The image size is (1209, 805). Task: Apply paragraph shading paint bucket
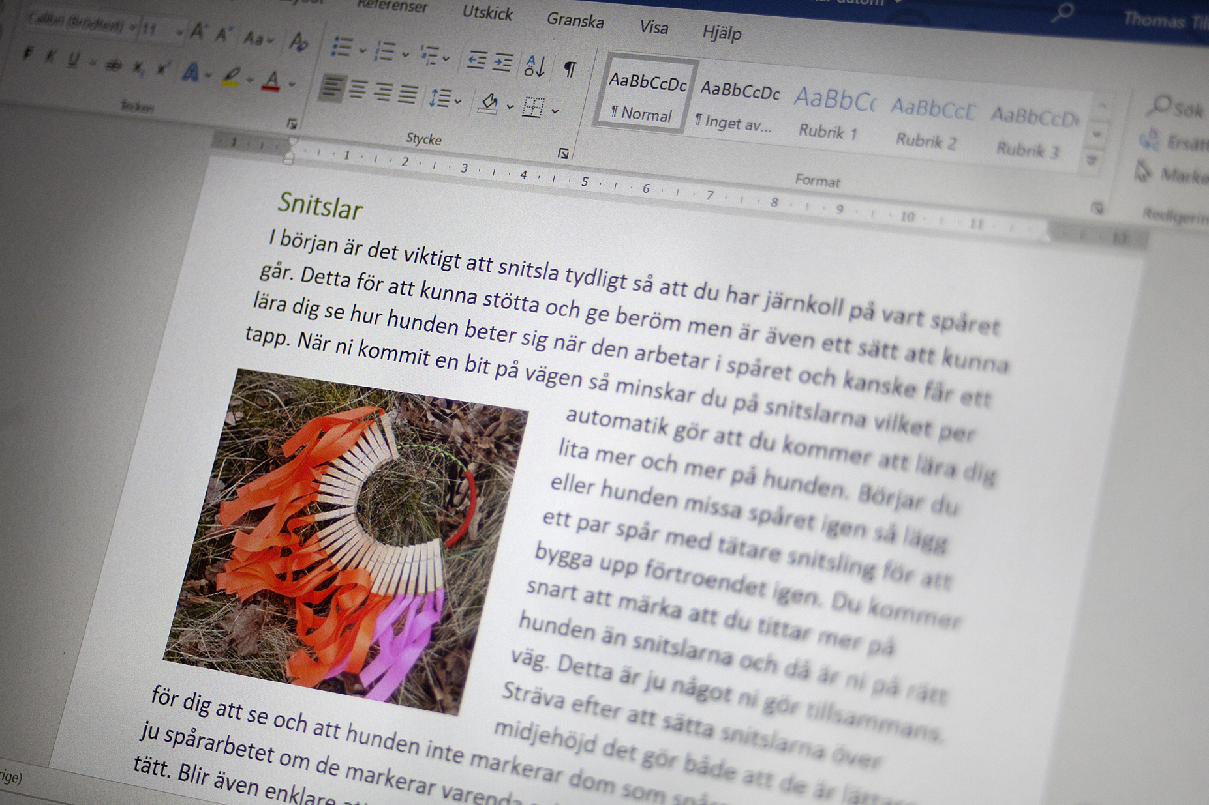pyautogui.click(x=488, y=103)
